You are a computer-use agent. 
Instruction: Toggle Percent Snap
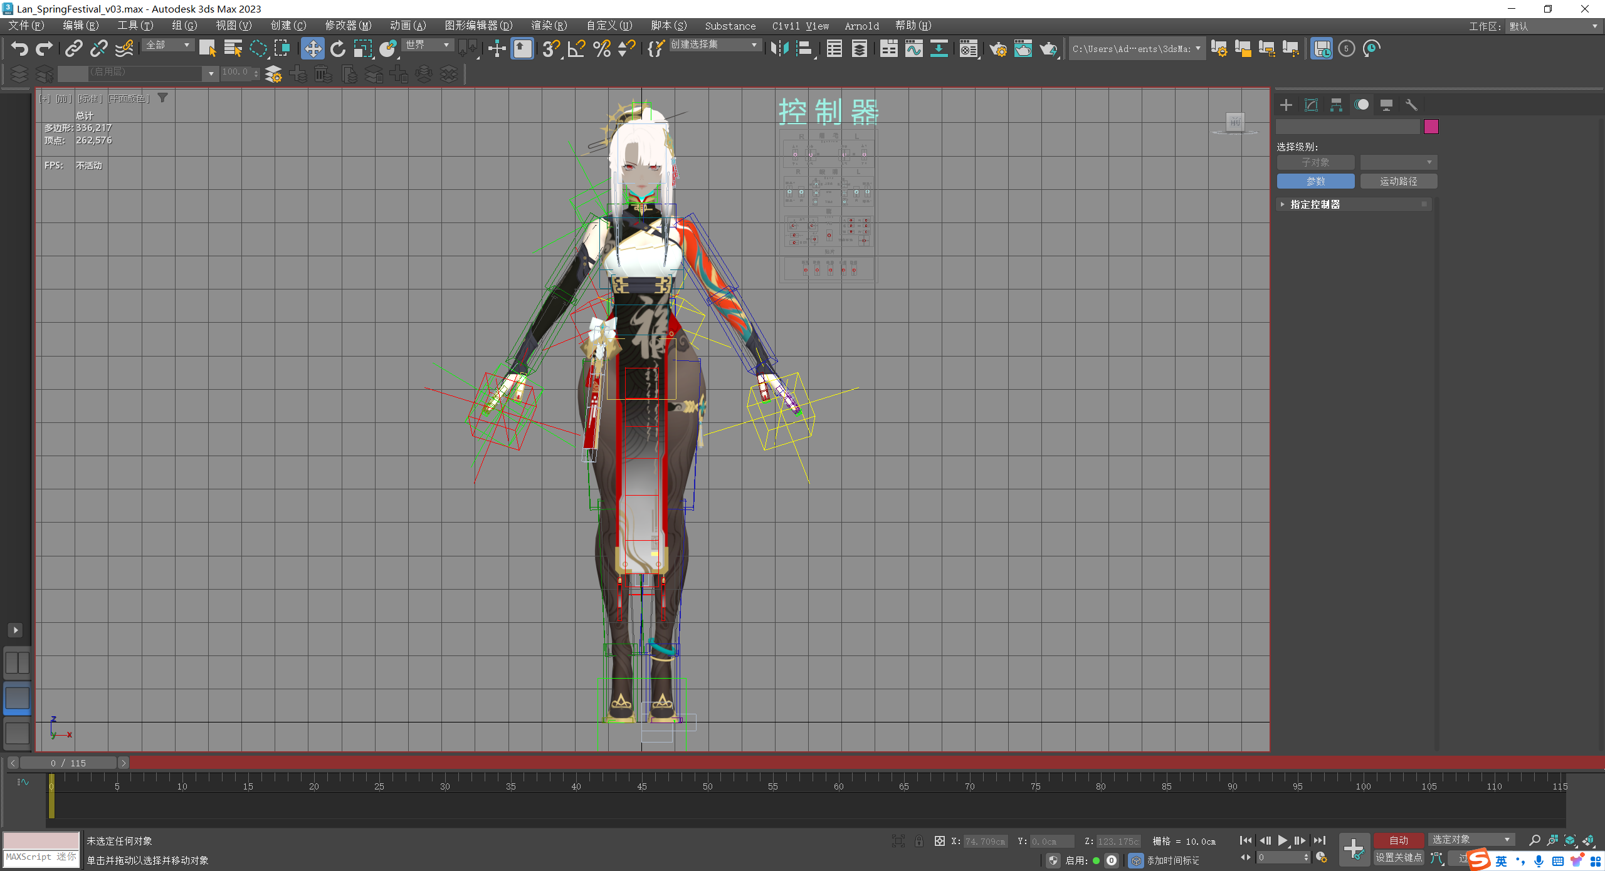602,48
